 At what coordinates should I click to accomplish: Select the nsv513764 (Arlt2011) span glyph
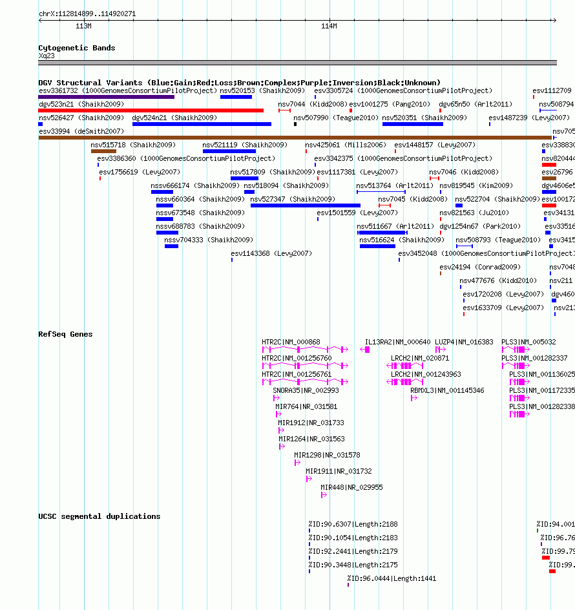click(381, 192)
